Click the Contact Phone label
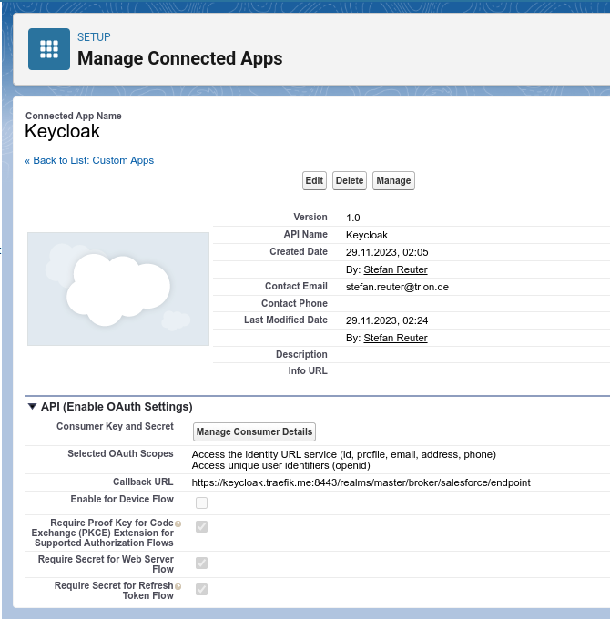Screen dimensions: 610x619 click(x=295, y=303)
